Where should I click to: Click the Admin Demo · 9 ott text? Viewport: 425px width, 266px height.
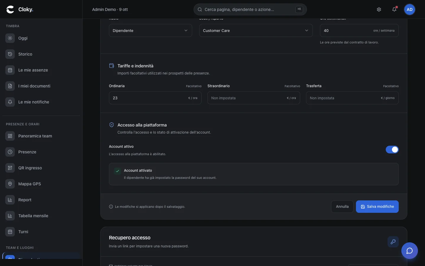point(110,9)
